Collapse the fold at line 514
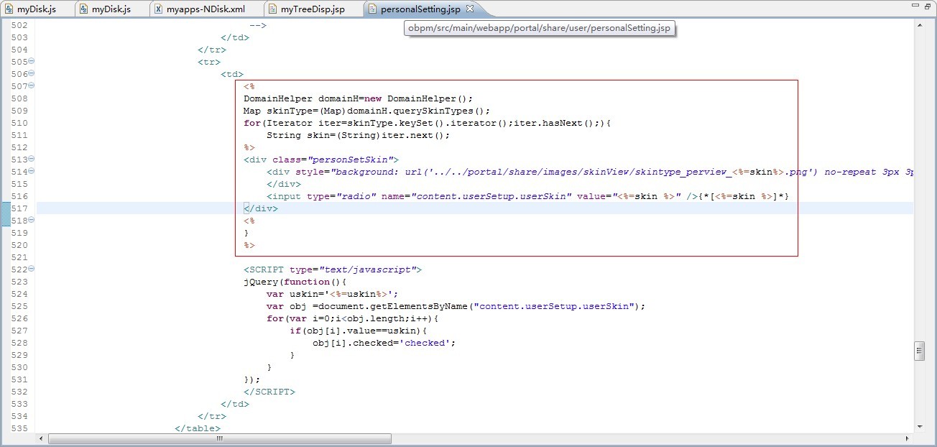Image resolution: width=937 pixels, height=447 pixels. click(x=32, y=172)
